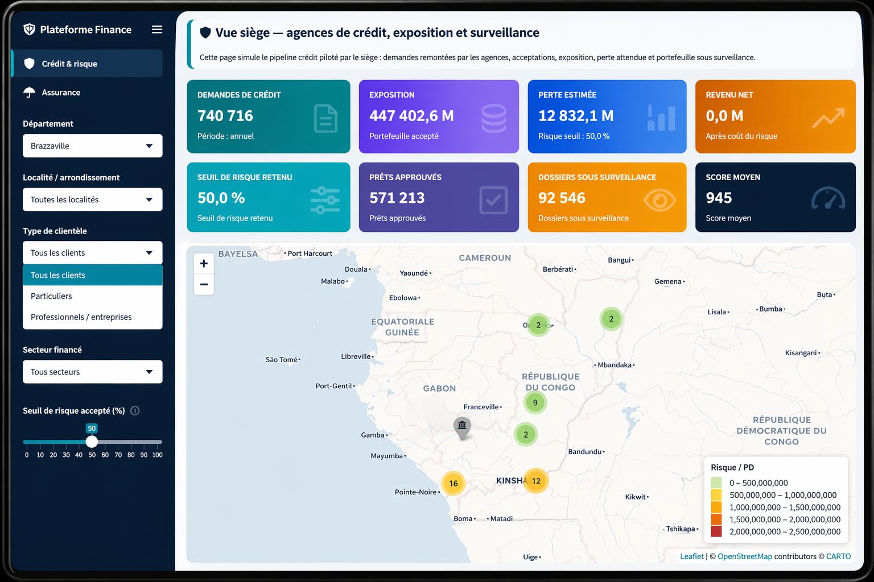
Task: Click the shield icon beside Vue siège title
Action: click(x=205, y=33)
